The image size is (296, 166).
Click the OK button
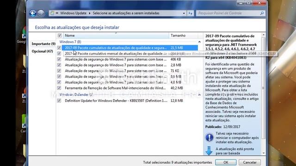coord(226,162)
